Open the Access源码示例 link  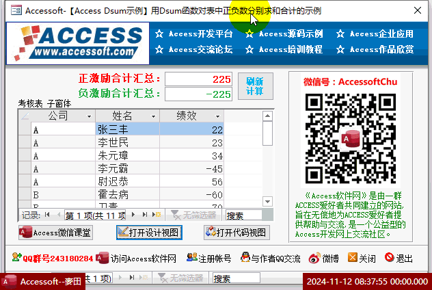(x=284, y=34)
